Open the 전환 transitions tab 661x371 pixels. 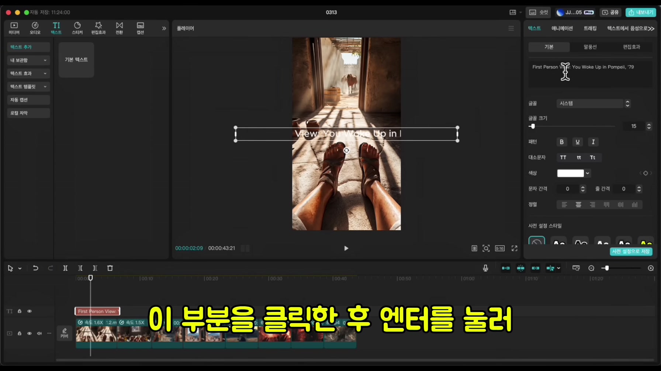pyautogui.click(x=119, y=28)
